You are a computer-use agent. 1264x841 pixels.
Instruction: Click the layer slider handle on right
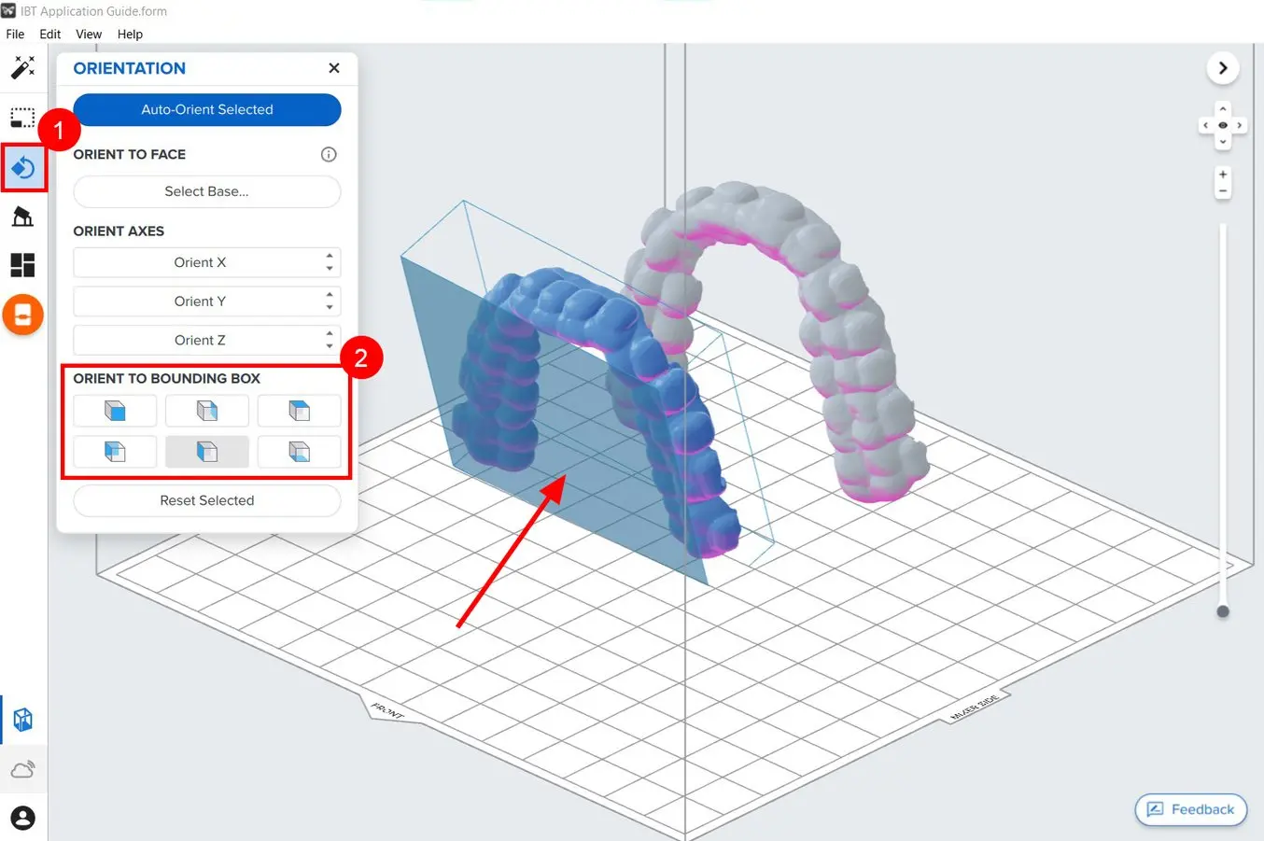tap(1223, 612)
